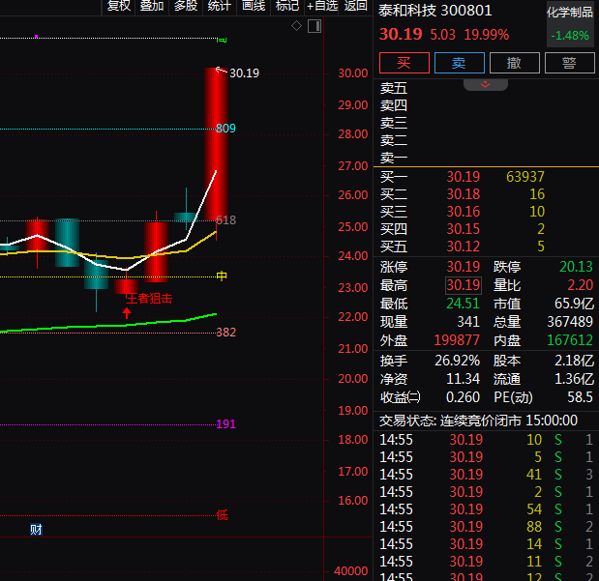Click the 涨停 limit-up price value
The image size is (599, 581).
pyautogui.click(x=463, y=267)
